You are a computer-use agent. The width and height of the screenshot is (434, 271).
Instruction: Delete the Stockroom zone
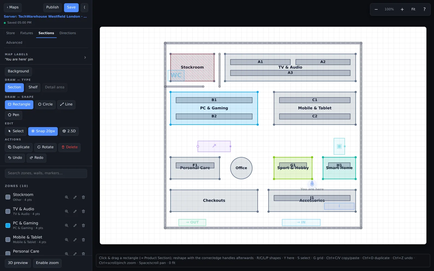tap(83, 197)
